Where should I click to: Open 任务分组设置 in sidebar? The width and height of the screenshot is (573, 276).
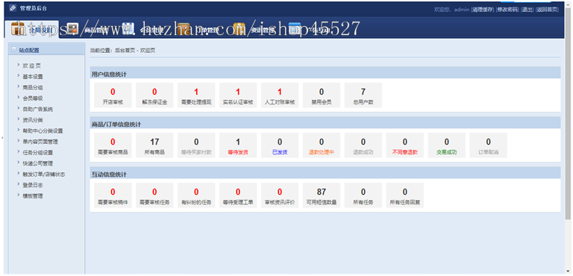pos(37,152)
